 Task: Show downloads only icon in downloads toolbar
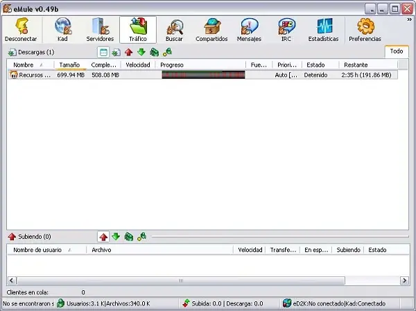pos(116,52)
